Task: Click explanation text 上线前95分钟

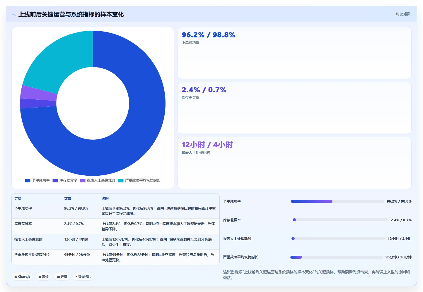Action: pyautogui.click(x=158, y=258)
